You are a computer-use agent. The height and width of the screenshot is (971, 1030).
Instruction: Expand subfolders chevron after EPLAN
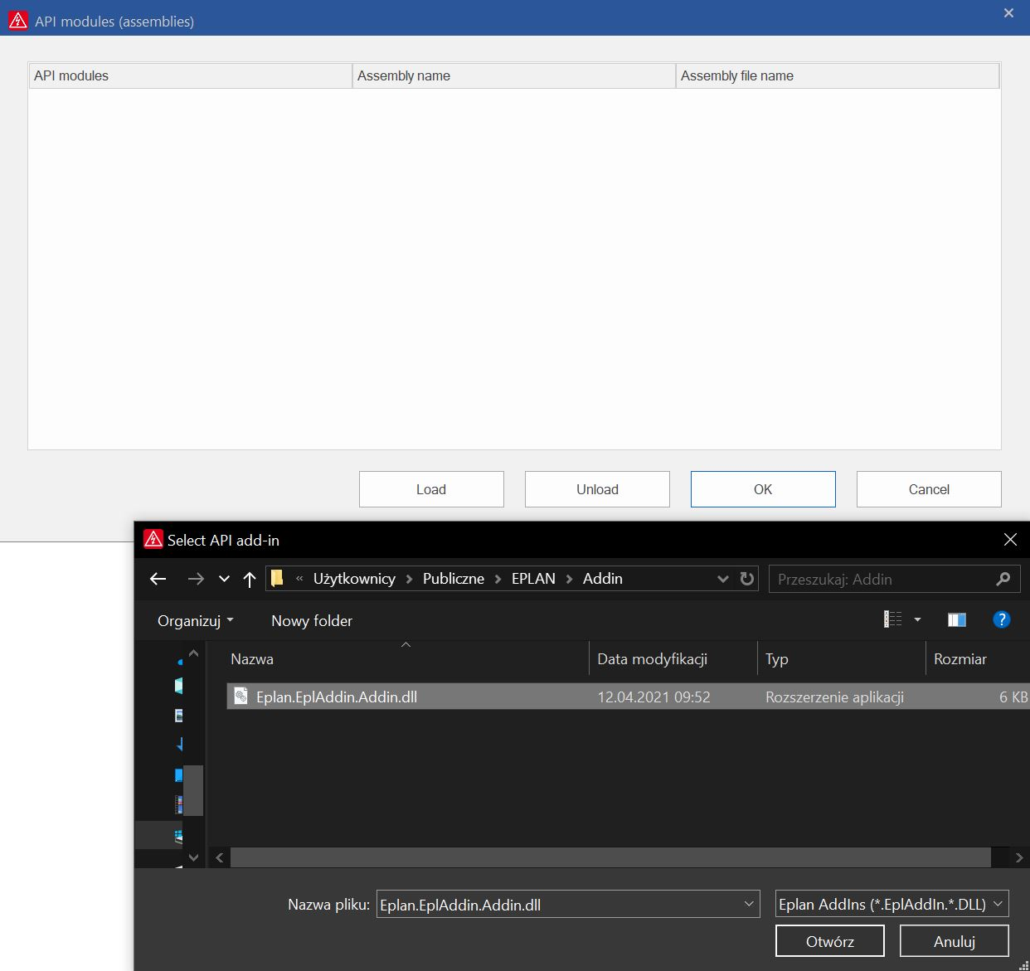coord(570,579)
